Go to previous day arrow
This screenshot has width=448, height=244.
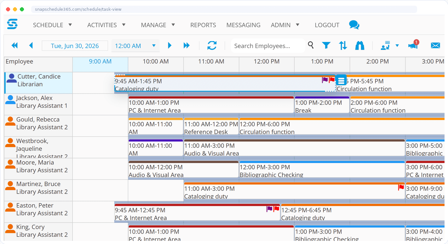[x=31, y=46]
